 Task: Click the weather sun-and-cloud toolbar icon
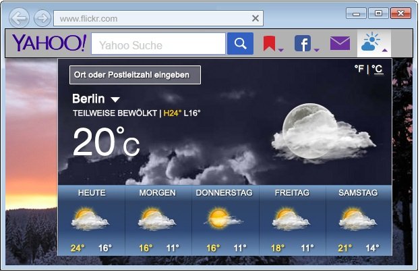(370, 42)
